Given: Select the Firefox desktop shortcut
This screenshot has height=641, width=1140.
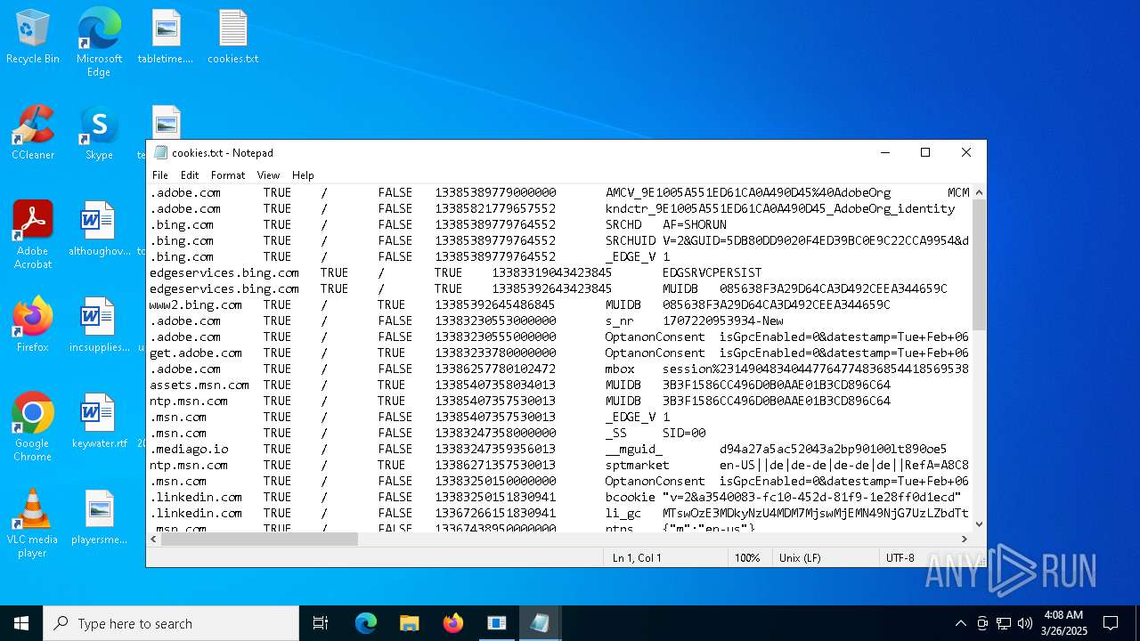Looking at the screenshot, I should point(33,325).
